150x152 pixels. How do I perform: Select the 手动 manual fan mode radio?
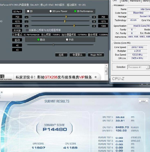tap(67, 40)
